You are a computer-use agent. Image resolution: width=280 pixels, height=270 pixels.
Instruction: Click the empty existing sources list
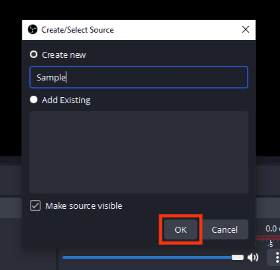coord(139,152)
